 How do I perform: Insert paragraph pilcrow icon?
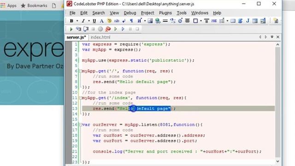[x=131, y=21]
